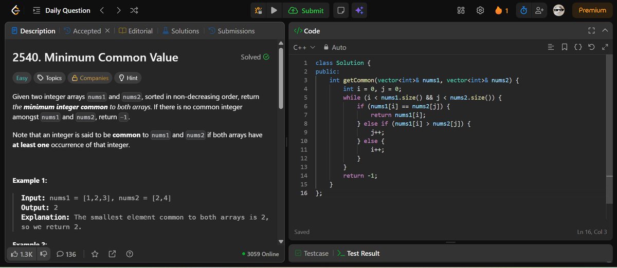Open the settings gear icon
Screen dimensions: 617x268
(480, 10)
